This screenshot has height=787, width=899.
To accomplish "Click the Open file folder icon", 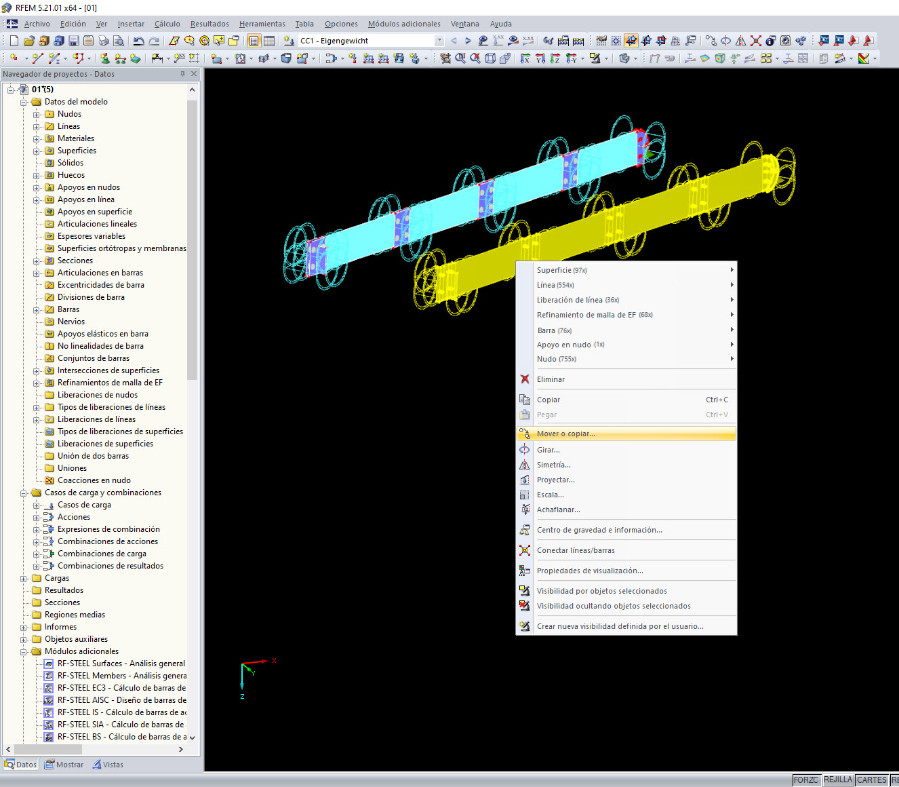I will (28, 41).
